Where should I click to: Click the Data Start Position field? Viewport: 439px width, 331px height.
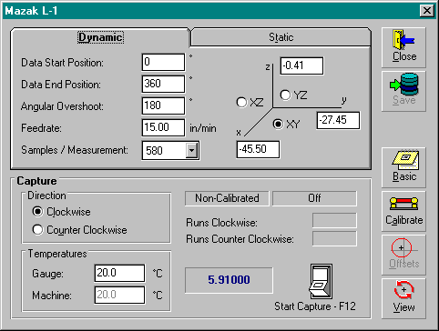tap(163, 62)
